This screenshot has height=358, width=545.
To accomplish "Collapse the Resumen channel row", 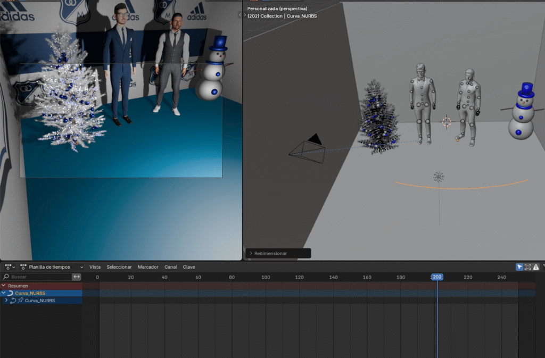I will click(x=4, y=286).
